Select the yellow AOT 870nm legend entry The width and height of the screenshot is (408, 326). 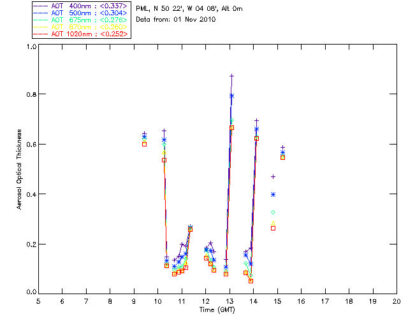[x=80, y=27]
